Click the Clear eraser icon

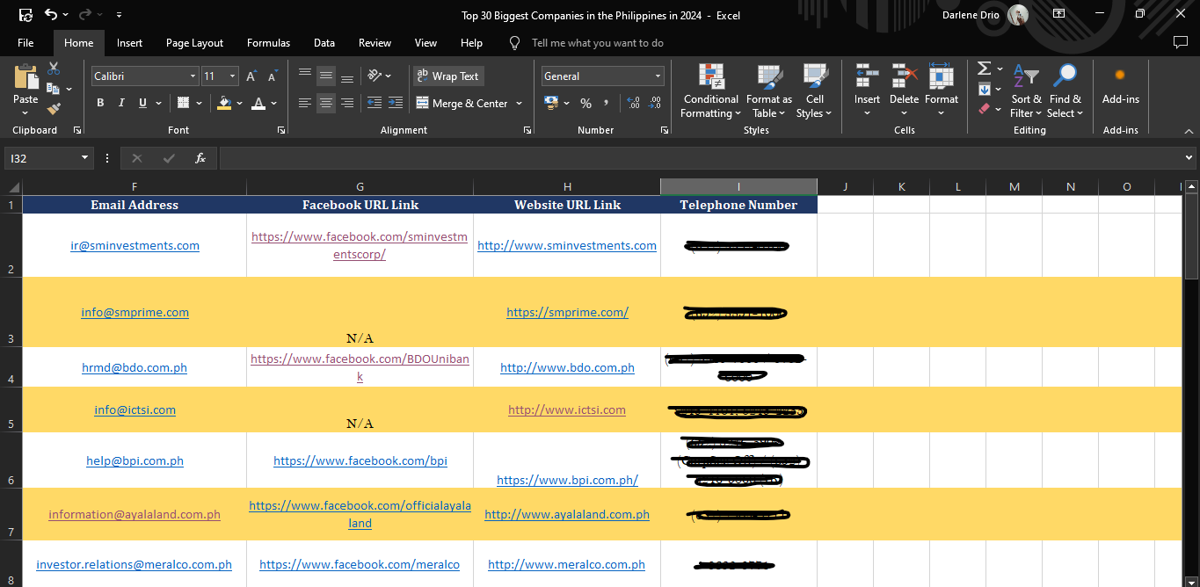click(984, 109)
